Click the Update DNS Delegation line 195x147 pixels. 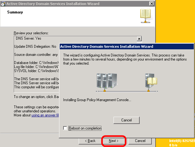point(35,47)
